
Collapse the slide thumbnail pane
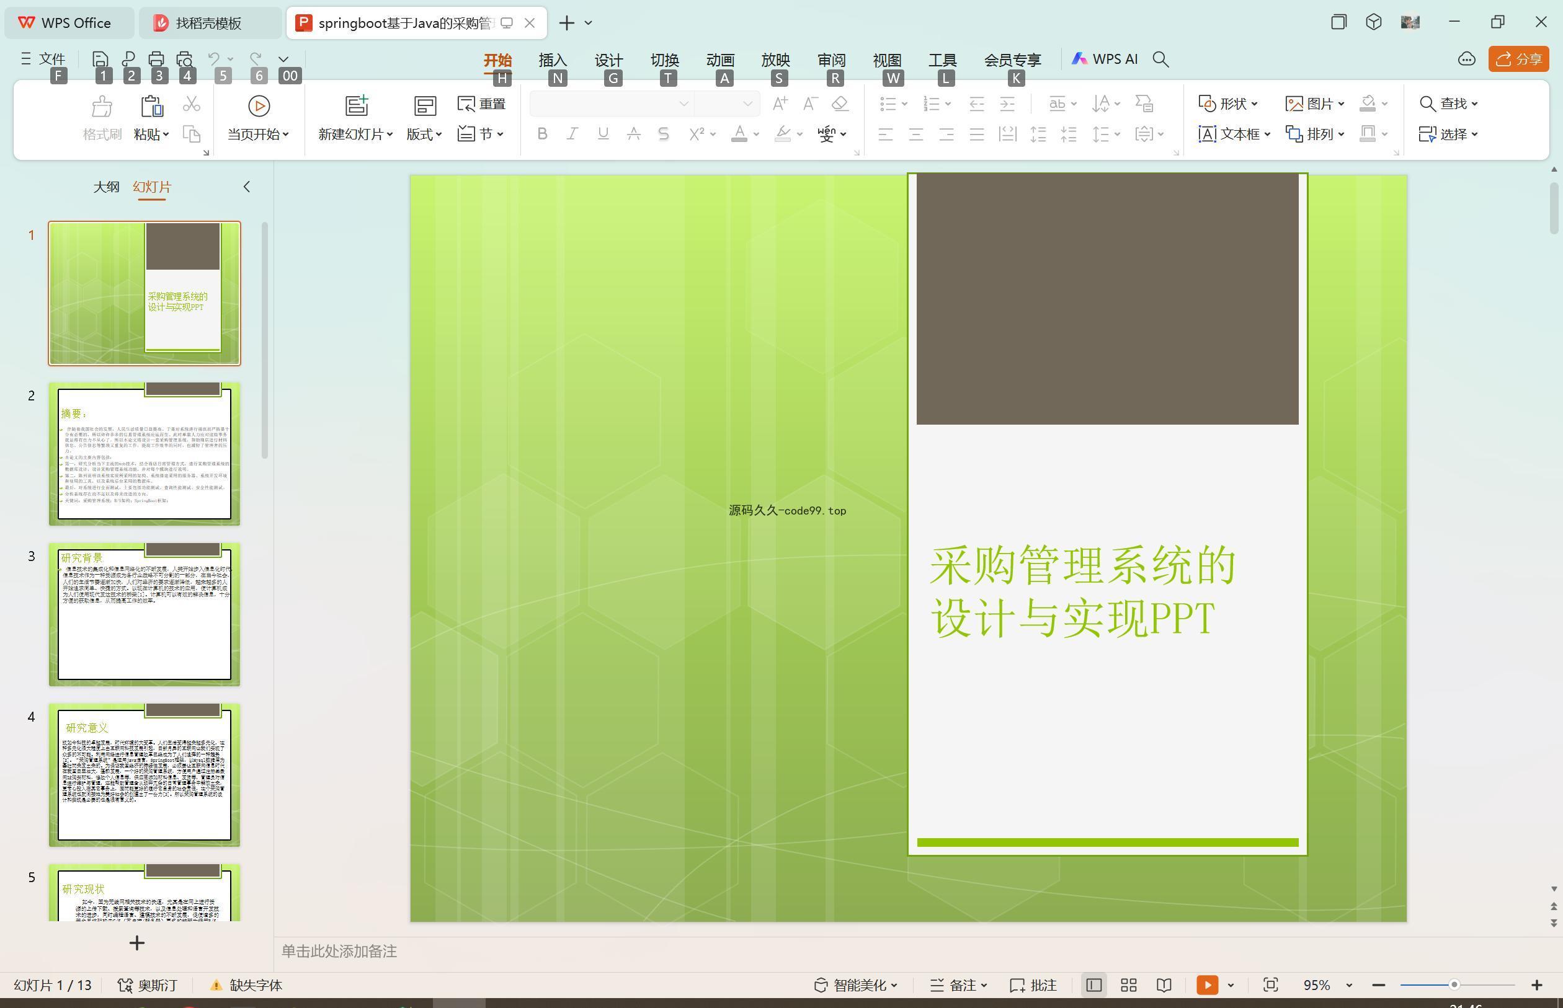(x=247, y=187)
